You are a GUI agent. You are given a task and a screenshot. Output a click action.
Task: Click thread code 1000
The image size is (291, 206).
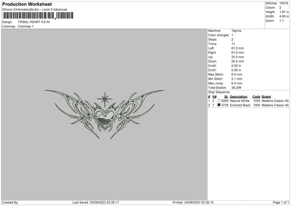point(257,105)
